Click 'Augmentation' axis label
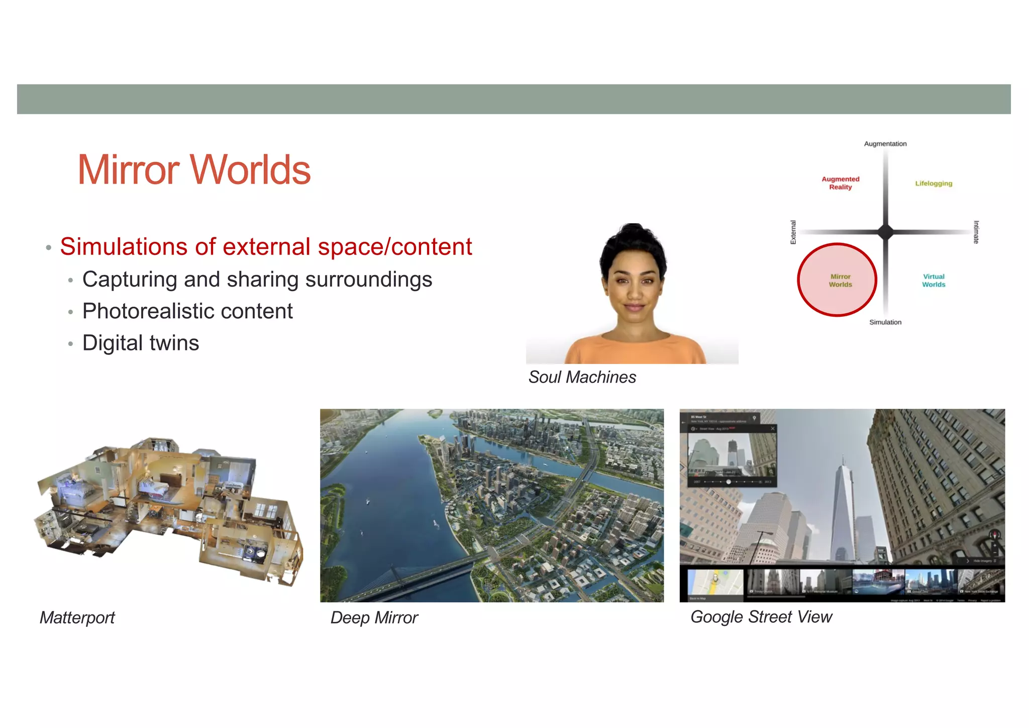Viewport: 1029px width, 728px height. 885,144
